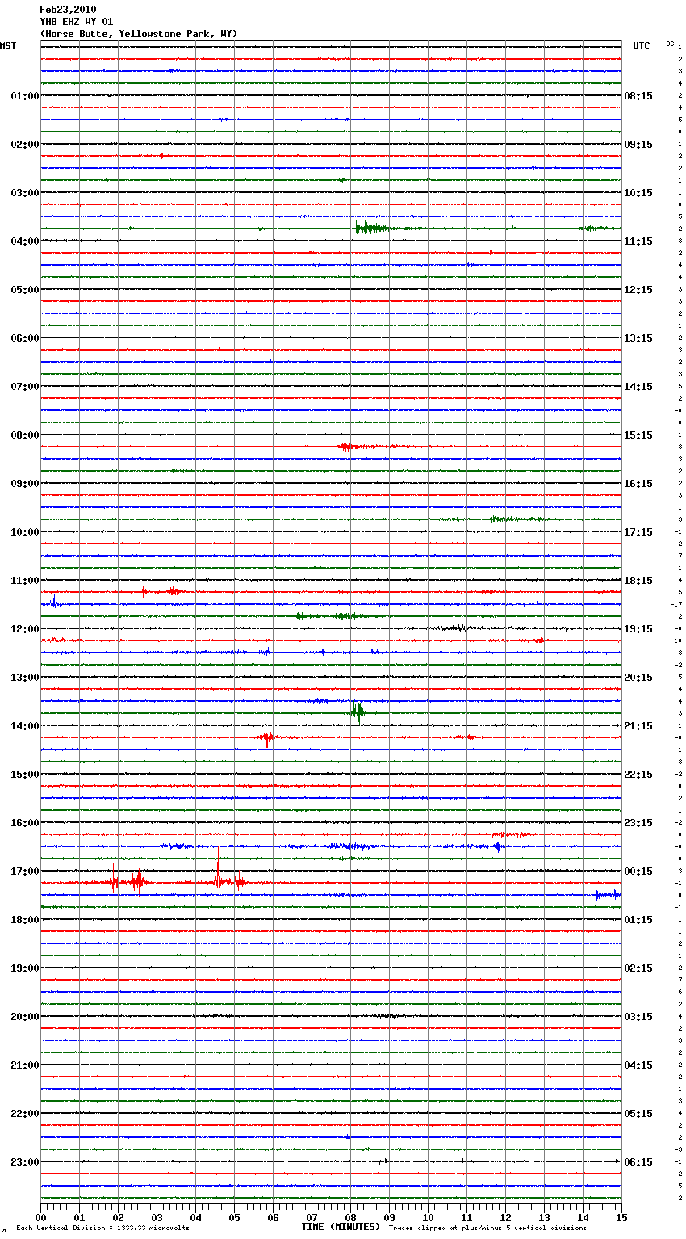Select the 04:00 MST time label
The width and height of the screenshot is (686, 1239).
25,241
